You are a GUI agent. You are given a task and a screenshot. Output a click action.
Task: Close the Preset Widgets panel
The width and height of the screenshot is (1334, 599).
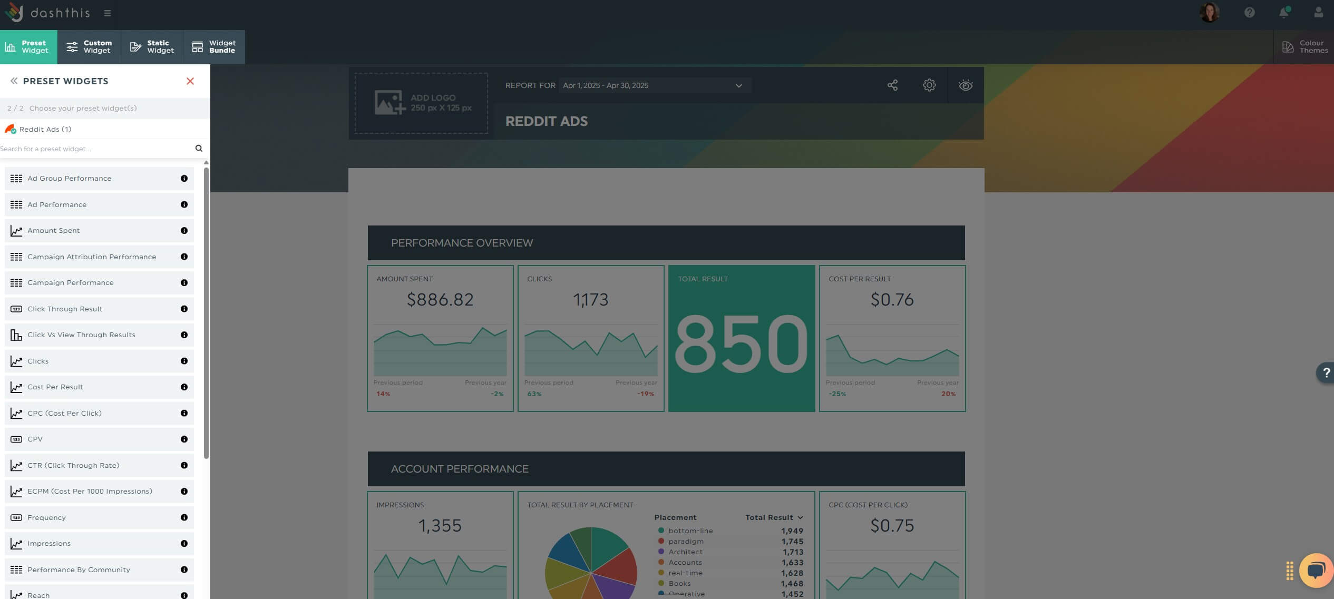(190, 81)
